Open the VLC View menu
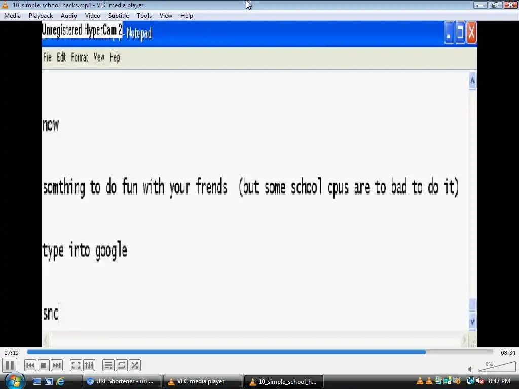The width and height of the screenshot is (519, 389). [166, 16]
